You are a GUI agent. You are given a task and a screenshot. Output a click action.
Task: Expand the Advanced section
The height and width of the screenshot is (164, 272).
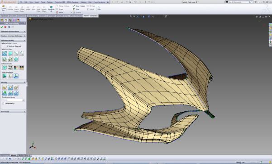(x=13, y=112)
